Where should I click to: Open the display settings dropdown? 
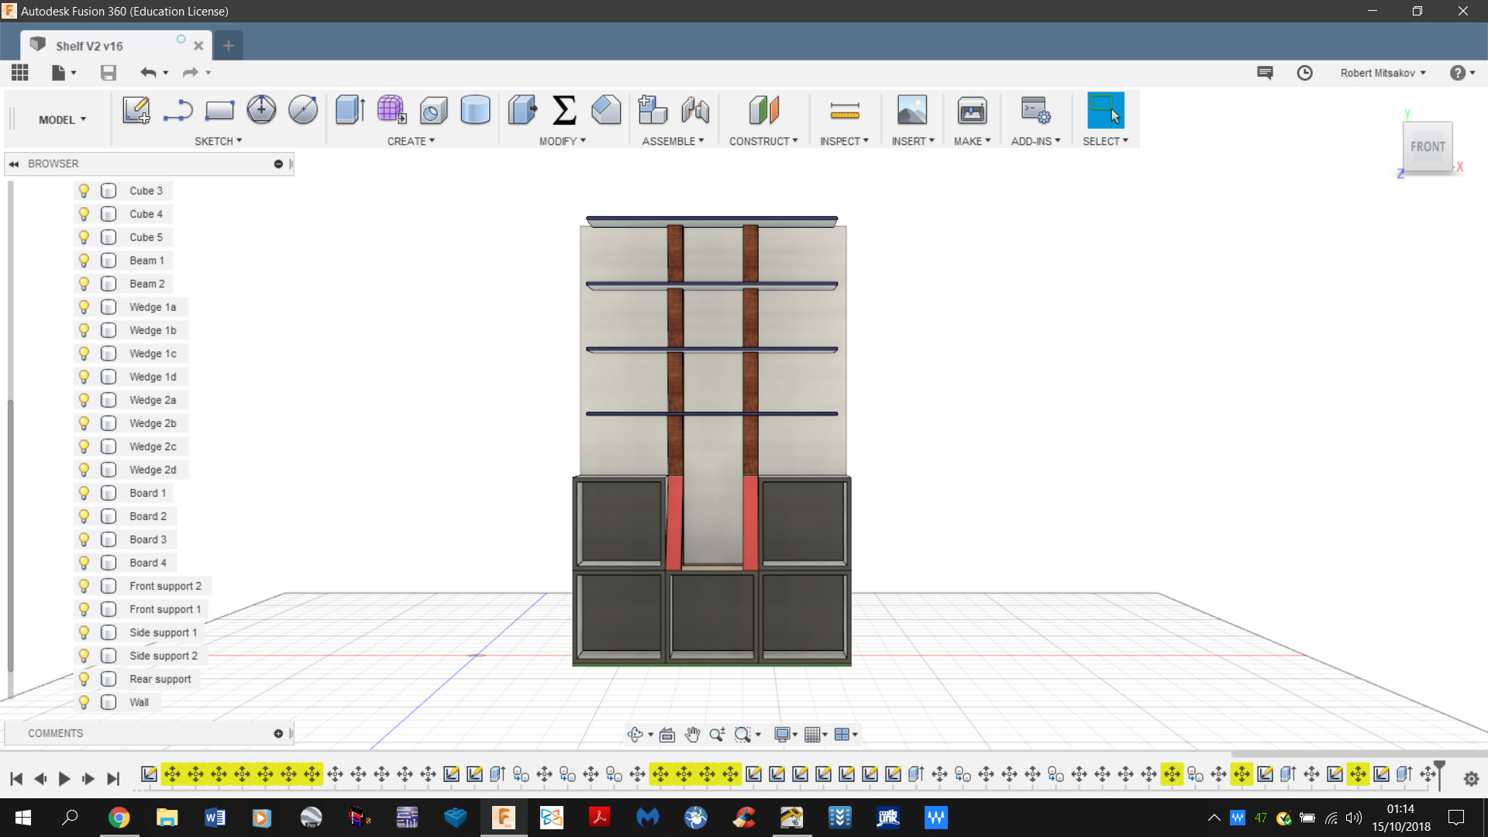click(x=786, y=734)
